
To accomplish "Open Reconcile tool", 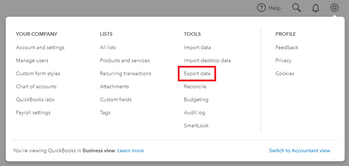I will 195,86.
